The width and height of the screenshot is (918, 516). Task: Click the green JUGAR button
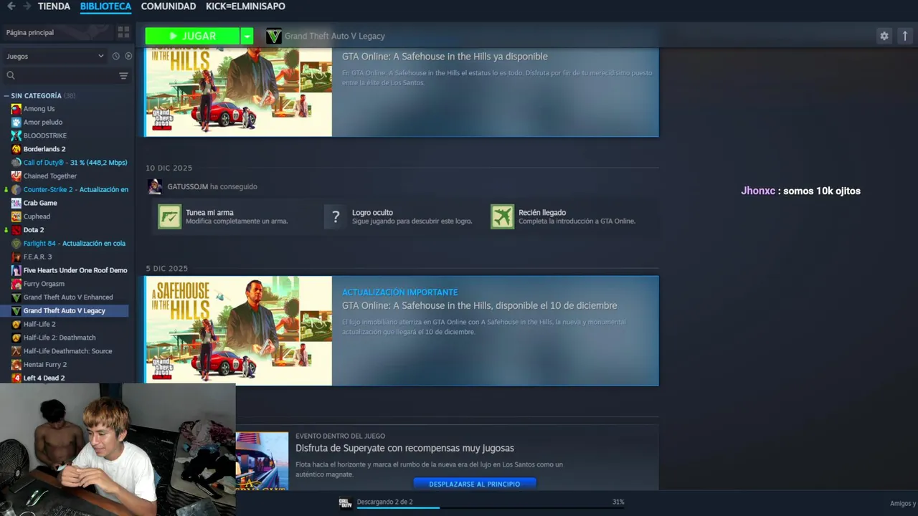192,36
